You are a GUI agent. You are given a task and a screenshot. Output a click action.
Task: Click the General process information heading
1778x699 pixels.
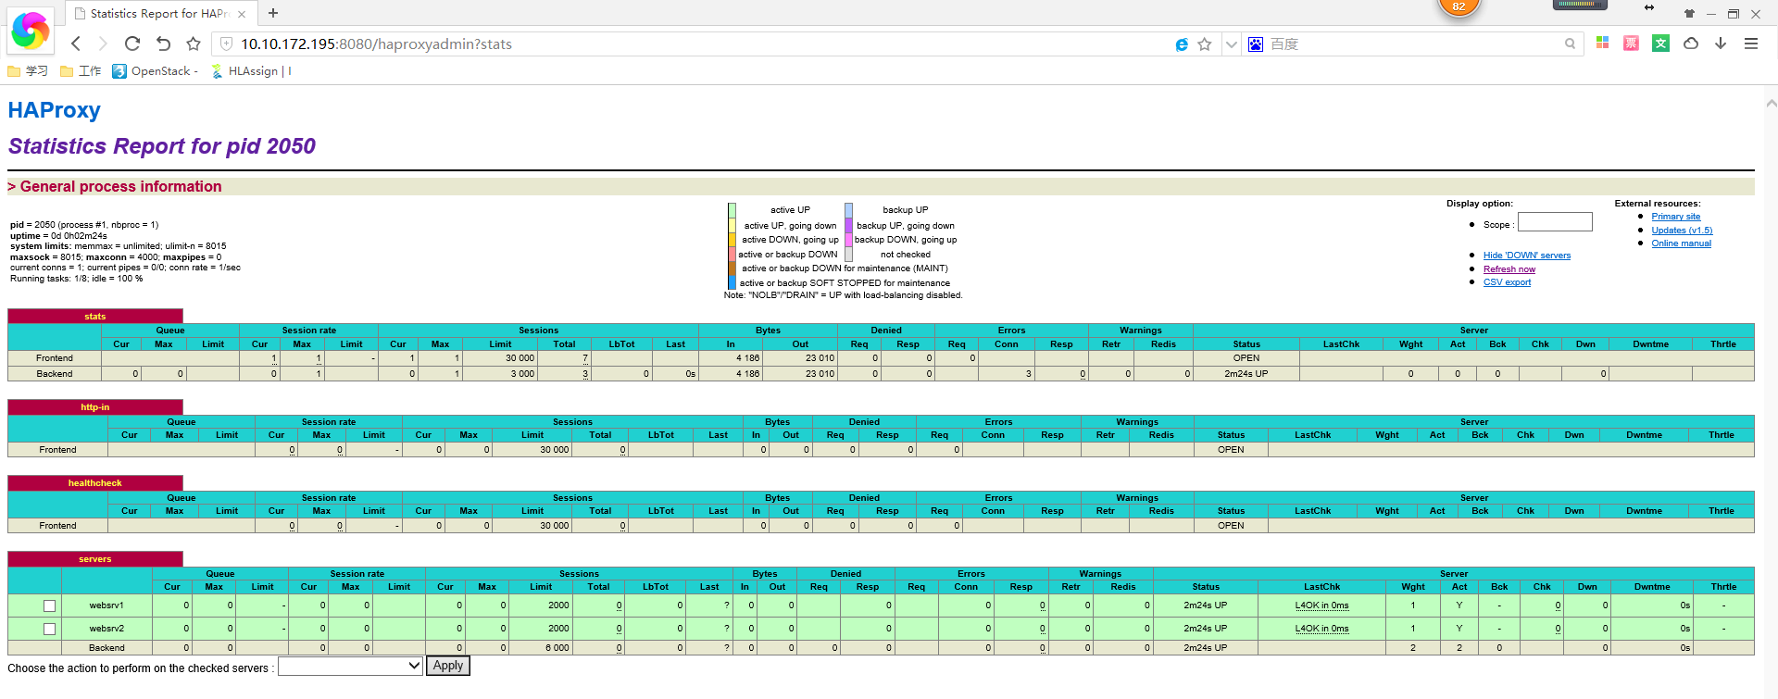tap(115, 187)
